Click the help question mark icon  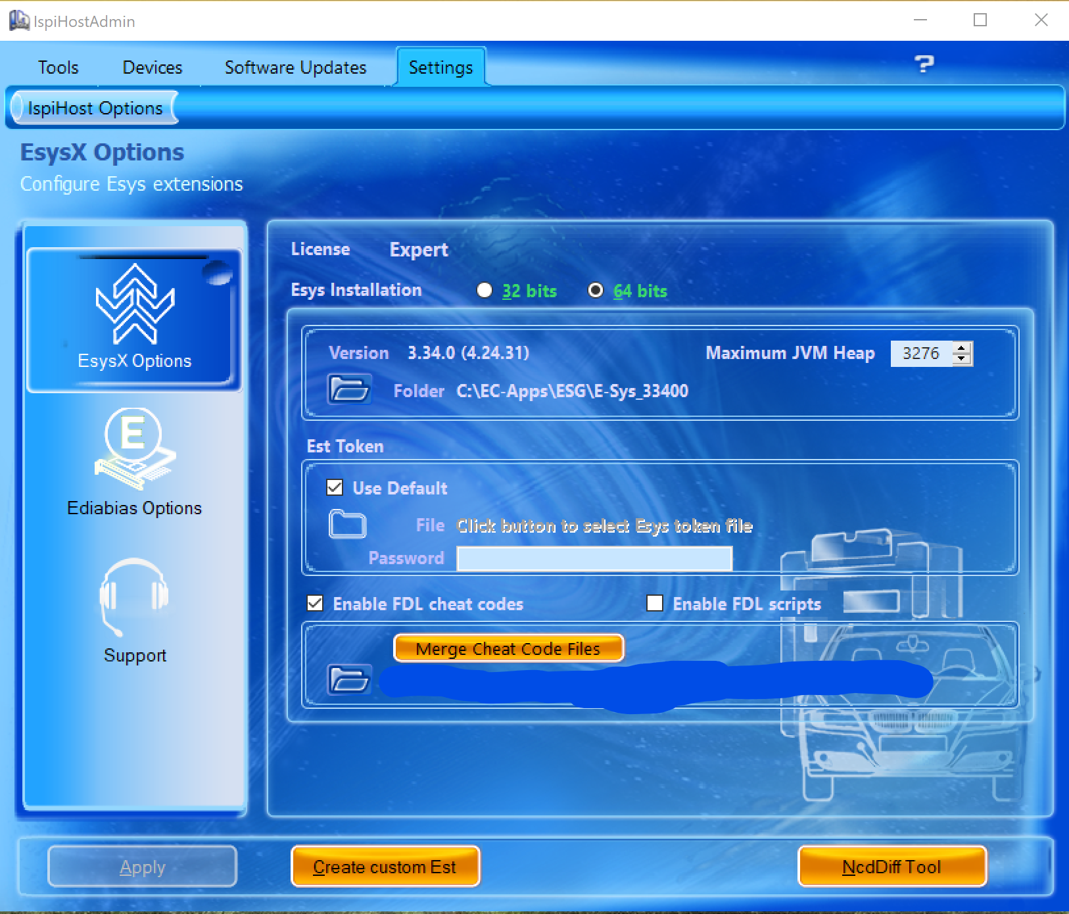924,64
